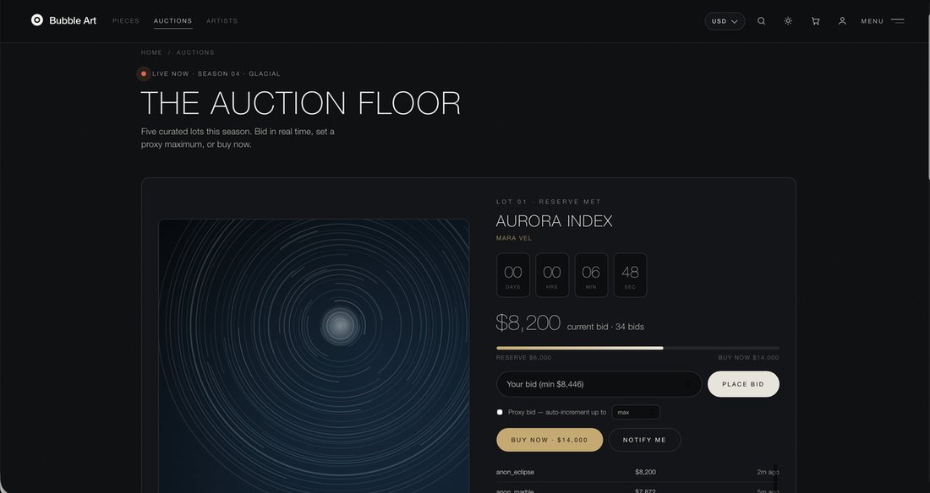Viewport: 930px width, 493px height.
Task: Click the Your bid input field
Action: point(599,384)
